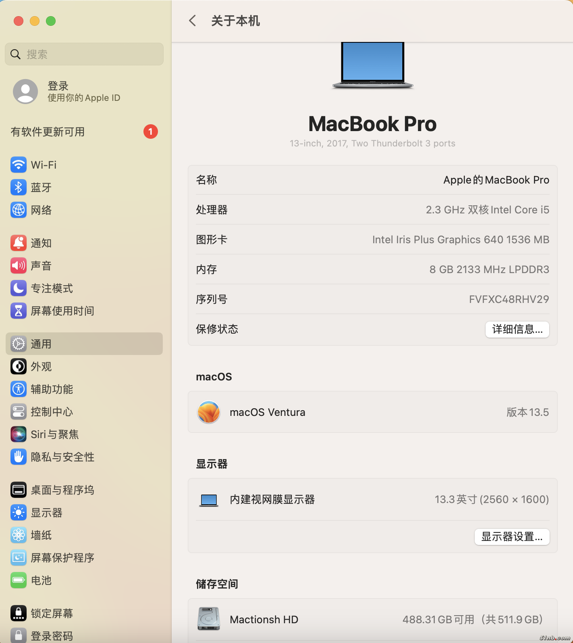The height and width of the screenshot is (643, 573).
Task: Open Siri与聚焦 settings icon
Action: (x=19, y=434)
